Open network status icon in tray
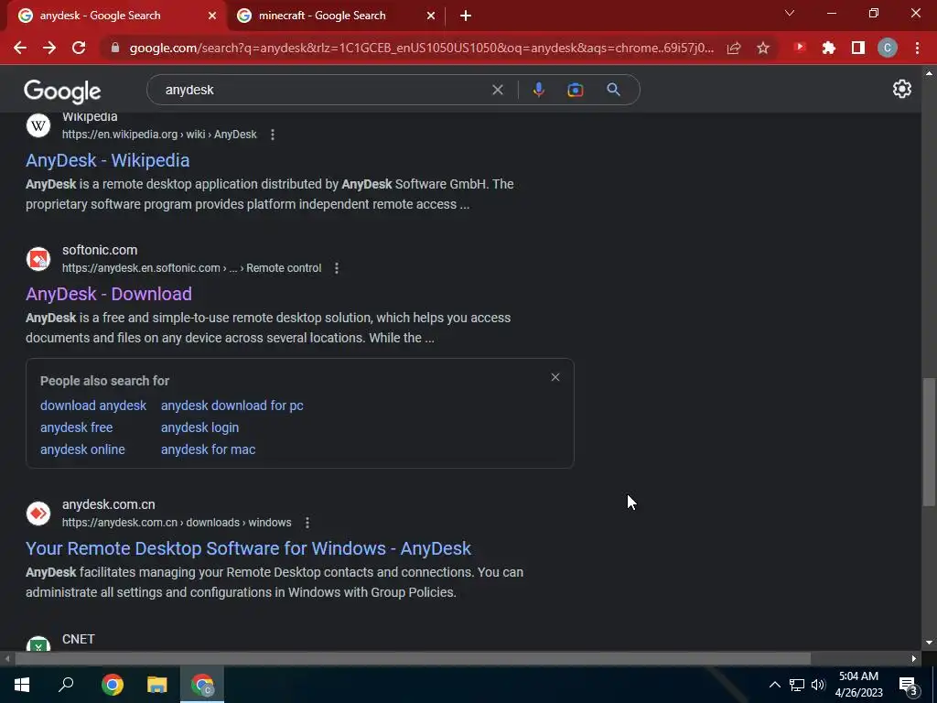Viewport: 937px width, 703px height. [797, 685]
